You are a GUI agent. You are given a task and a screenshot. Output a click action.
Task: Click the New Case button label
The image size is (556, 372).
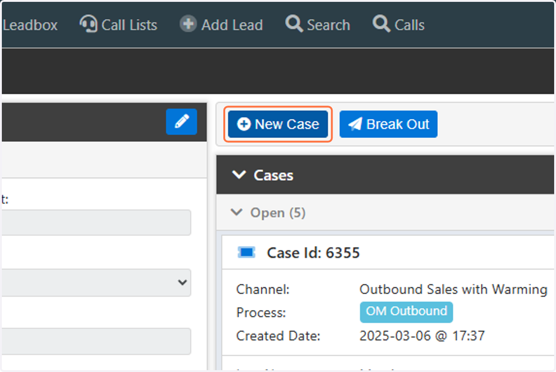click(287, 124)
